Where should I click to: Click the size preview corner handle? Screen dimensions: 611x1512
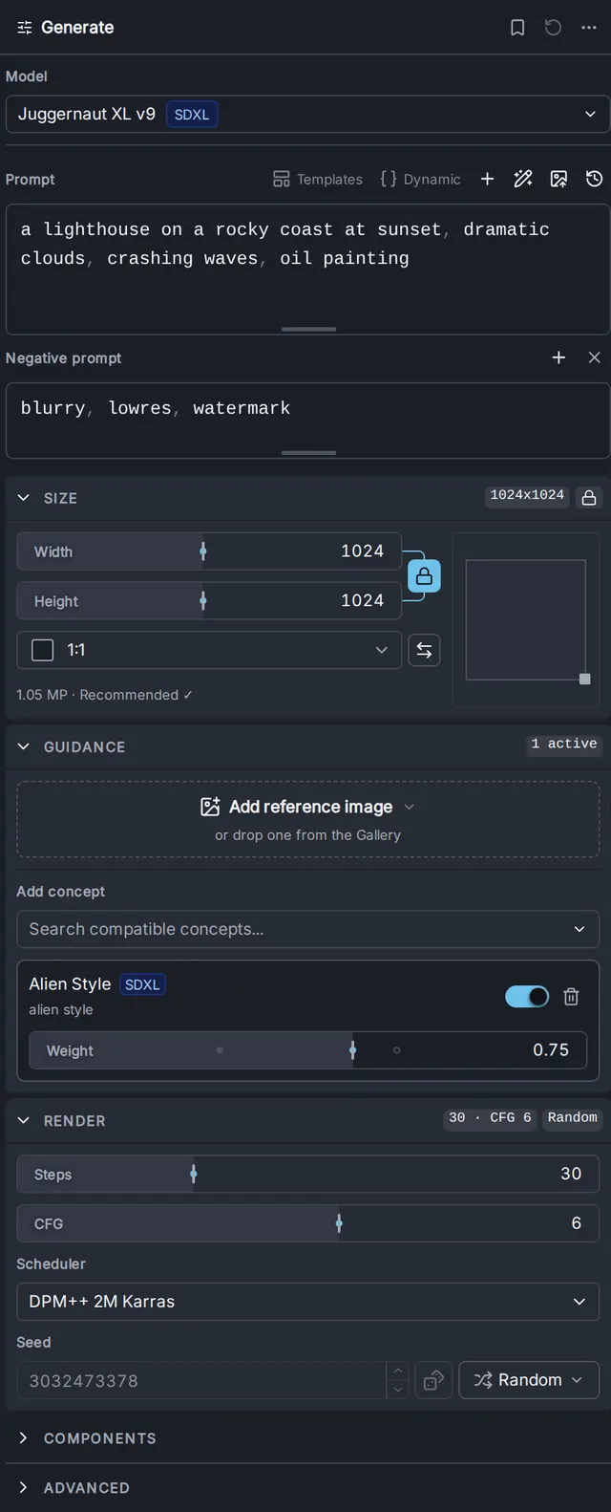pos(585,680)
